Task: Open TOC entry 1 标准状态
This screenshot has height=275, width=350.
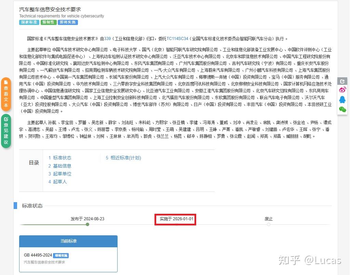Action: point(63,158)
